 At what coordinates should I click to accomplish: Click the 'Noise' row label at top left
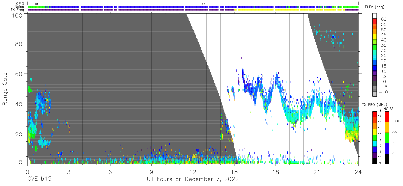19,7
